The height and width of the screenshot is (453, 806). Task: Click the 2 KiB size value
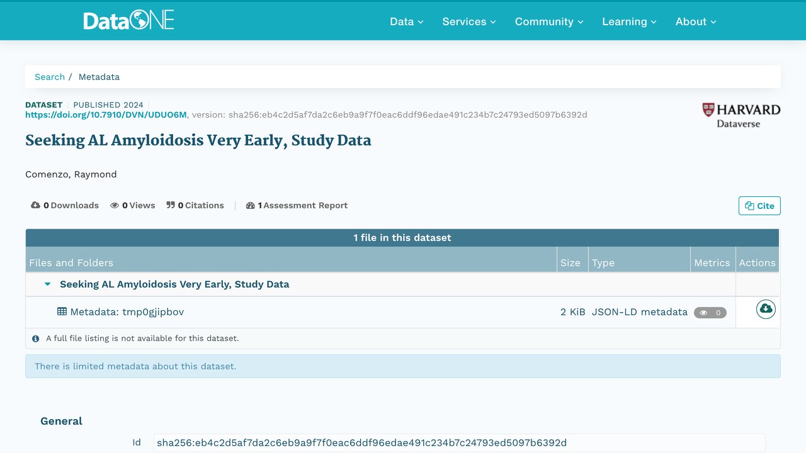[573, 311]
